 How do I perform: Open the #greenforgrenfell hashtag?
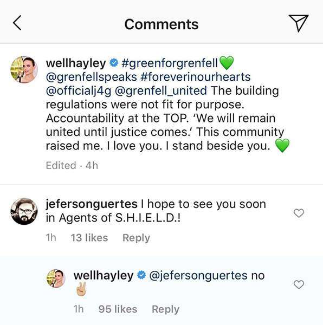[170, 63]
